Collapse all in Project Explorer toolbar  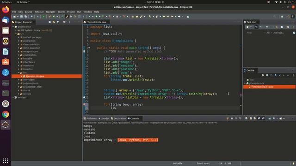coord(49,22)
